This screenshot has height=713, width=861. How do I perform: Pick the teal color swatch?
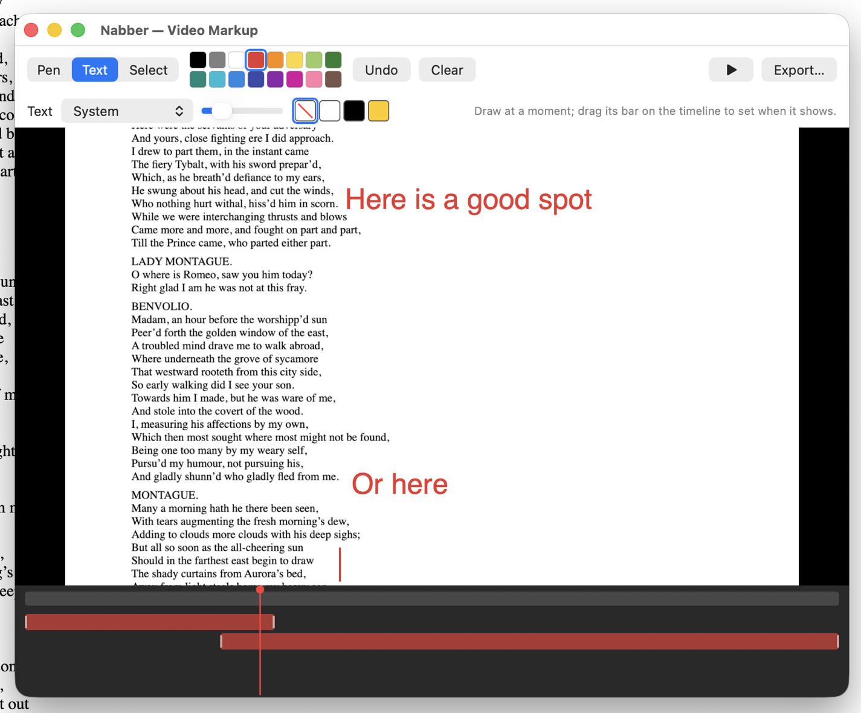tap(198, 79)
